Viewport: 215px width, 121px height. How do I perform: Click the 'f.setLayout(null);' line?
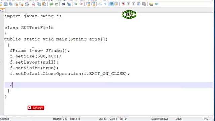pos(34,62)
